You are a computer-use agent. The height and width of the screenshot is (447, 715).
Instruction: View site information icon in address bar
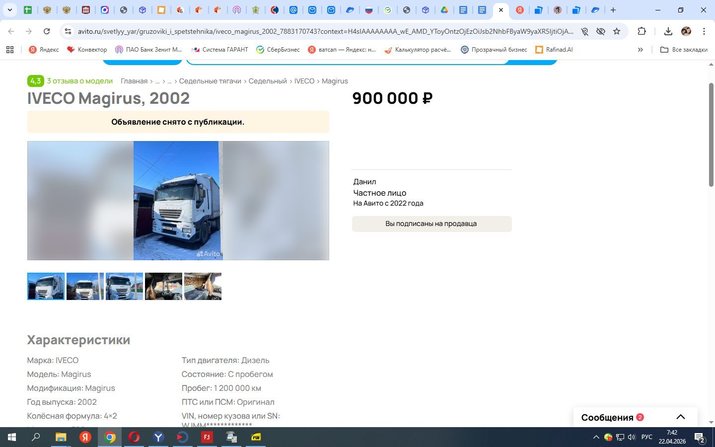[68, 31]
